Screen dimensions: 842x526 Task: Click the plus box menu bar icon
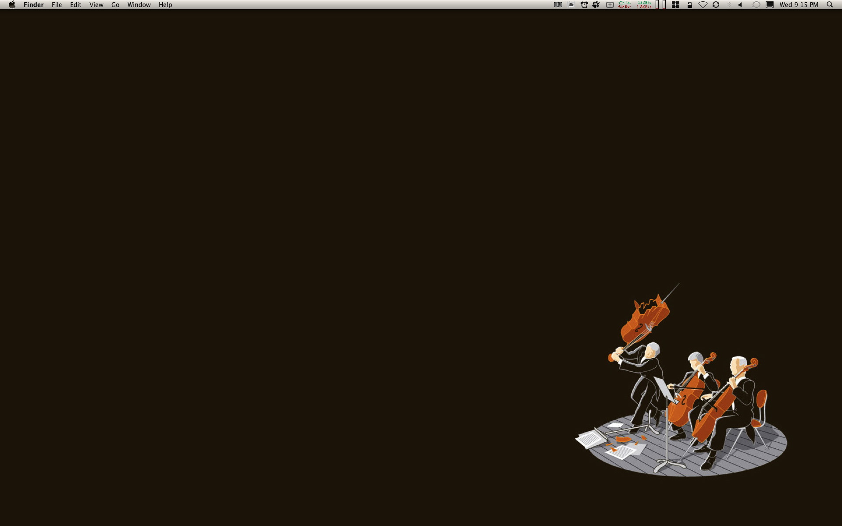tap(610, 5)
